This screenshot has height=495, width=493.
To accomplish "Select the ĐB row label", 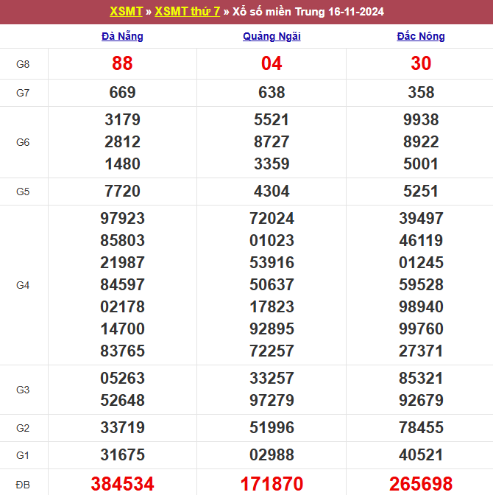I will coord(23,484).
